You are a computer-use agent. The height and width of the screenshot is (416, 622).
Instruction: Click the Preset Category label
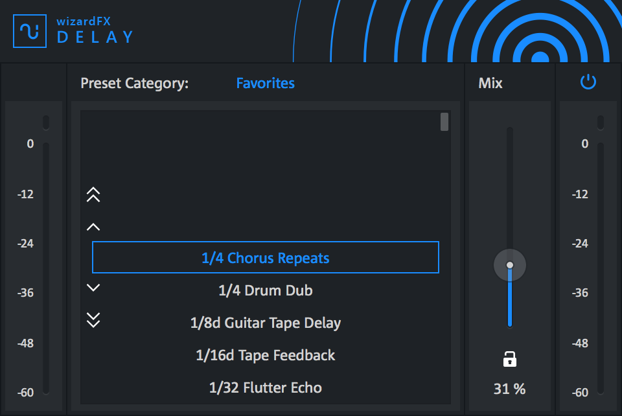click(x=134, y=83)
